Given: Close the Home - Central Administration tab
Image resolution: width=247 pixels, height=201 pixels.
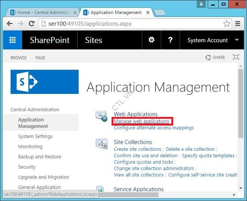Looking at the screenshot, I should click(75, 12).
